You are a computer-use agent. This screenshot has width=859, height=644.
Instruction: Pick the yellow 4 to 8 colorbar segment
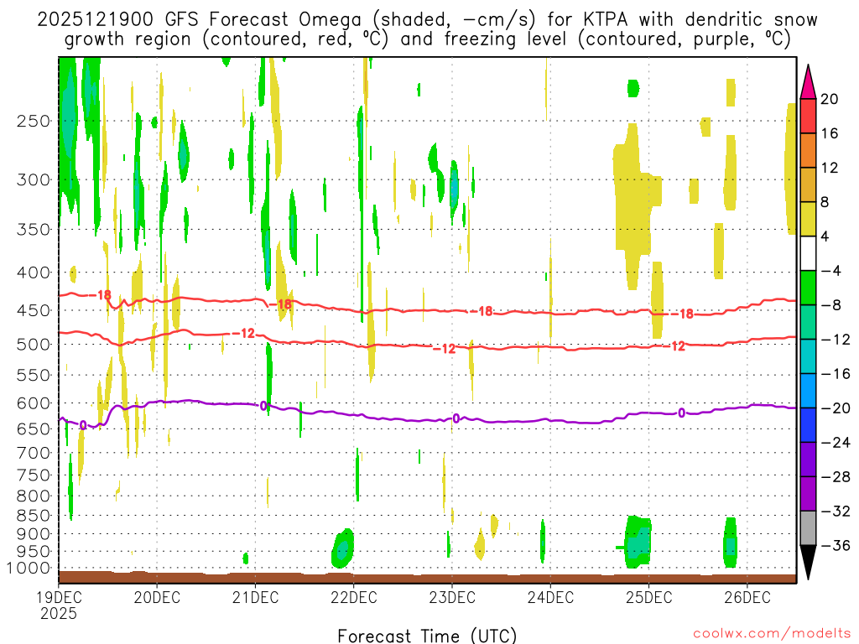coord(808,220)
